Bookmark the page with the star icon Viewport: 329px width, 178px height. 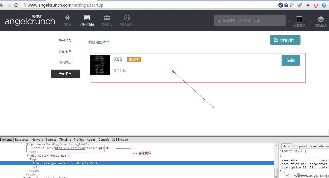pos(292,5)
